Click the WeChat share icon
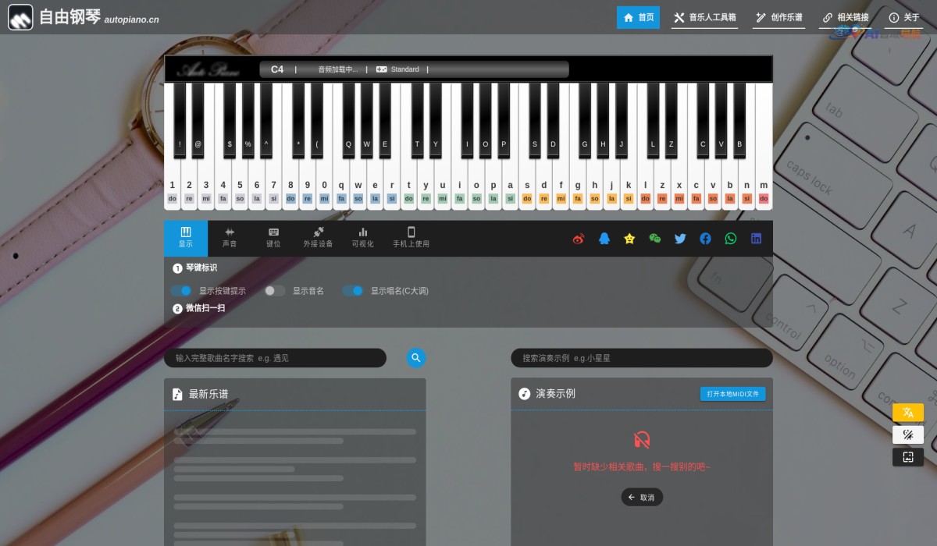The image size is (937, 546). point(654,239)
